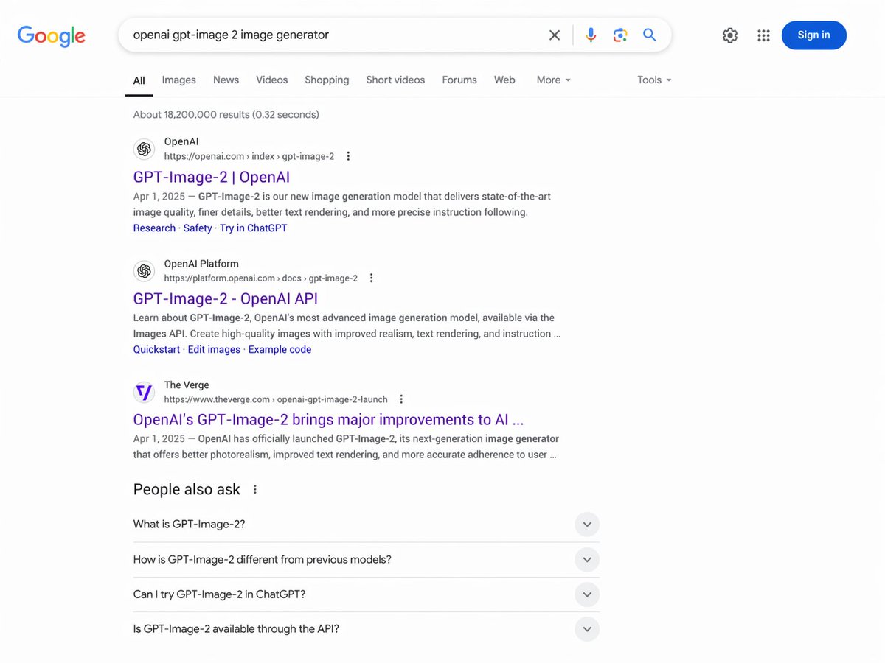Switch to the Images search tab
885x663 pixels.
pos(178,80)
